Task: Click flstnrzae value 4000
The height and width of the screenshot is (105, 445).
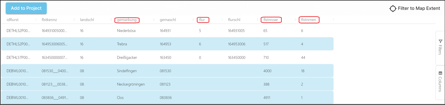Action: coord(267,71)
